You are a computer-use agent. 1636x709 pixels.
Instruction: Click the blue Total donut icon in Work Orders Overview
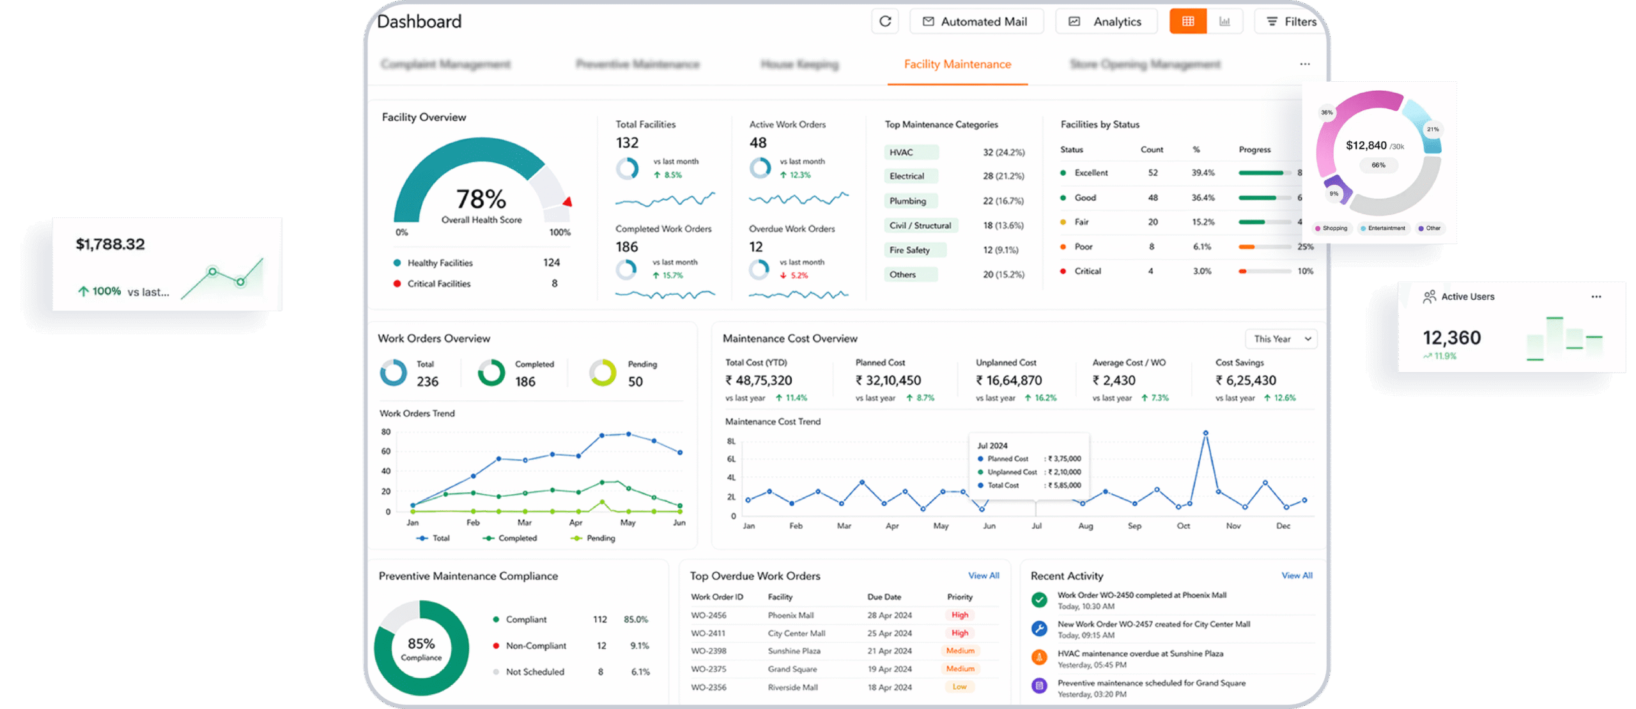coord(393,373)
